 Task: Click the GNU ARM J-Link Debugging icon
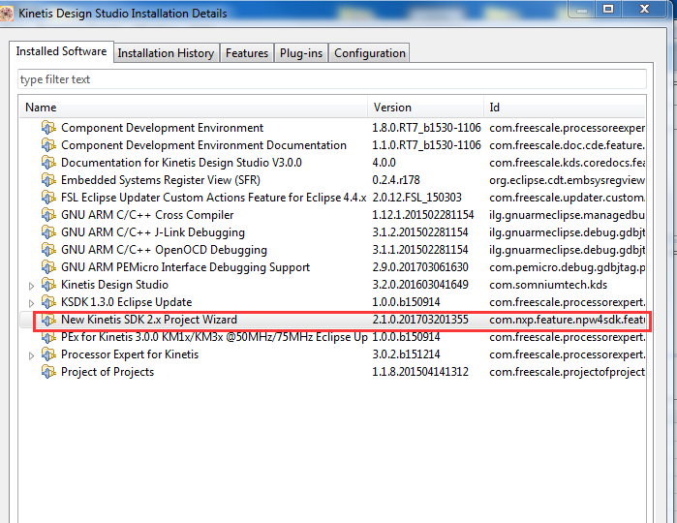(x=48, y=232)
